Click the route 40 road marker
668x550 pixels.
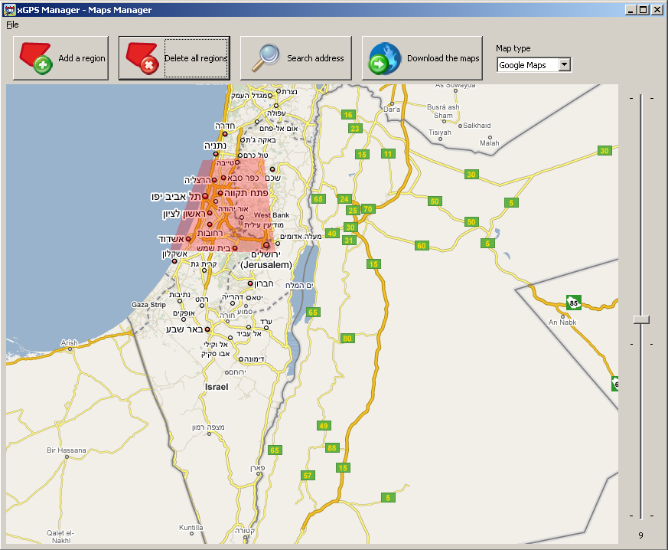click(332, 233)
